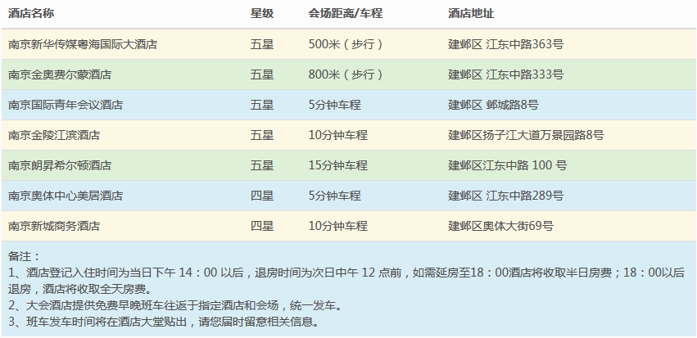Click the 备注 heading in notes section
Viewport: 697px width, 338px height.
click(23, 256)
